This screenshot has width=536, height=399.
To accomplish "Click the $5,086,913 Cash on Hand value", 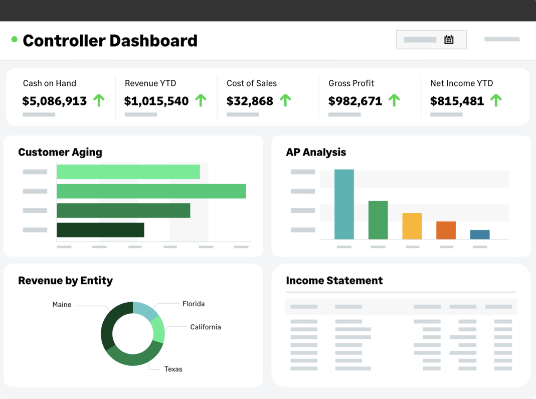I will (54, 101).
